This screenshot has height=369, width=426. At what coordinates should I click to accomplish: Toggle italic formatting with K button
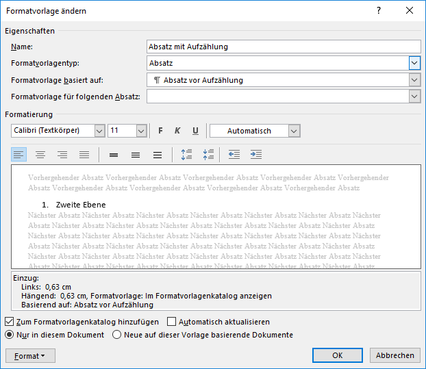click(177, 131)
